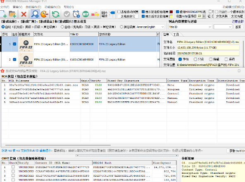
Task: Select the specified language radio button
Action: (121, 27)
